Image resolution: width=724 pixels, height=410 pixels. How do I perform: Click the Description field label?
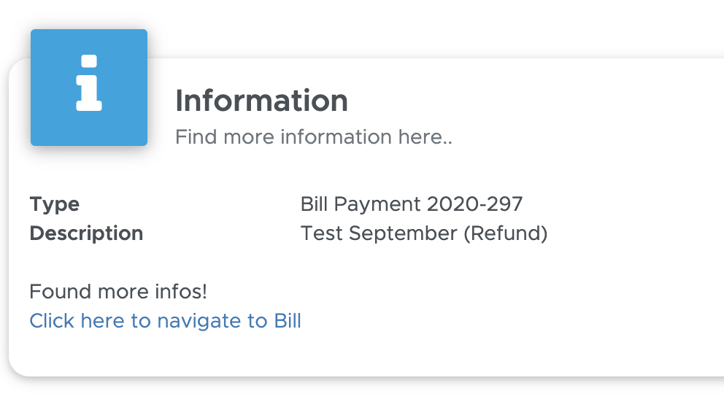coord(86,233)
